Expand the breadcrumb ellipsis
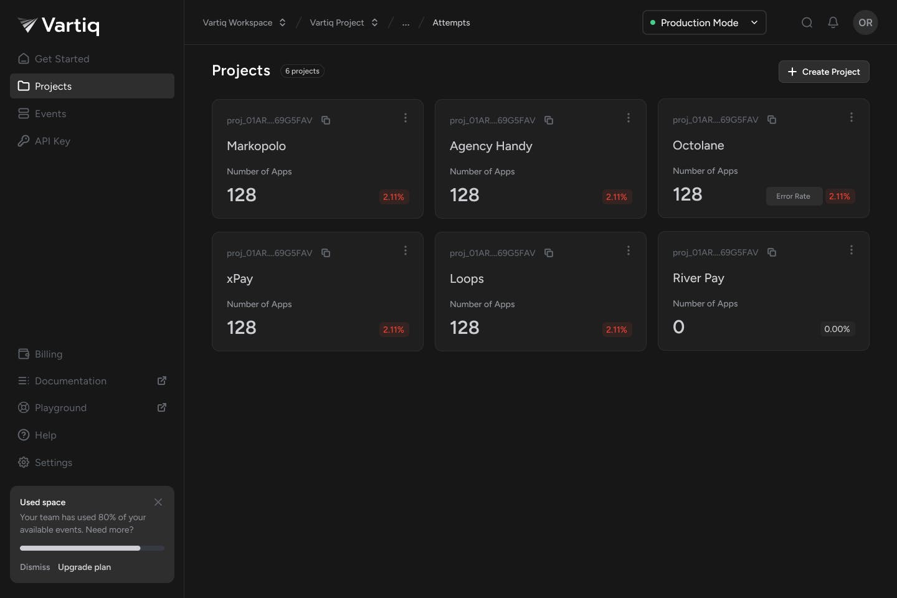Image resolution: width=897 pixels, height=598 pixels. [x=406, y=22]
